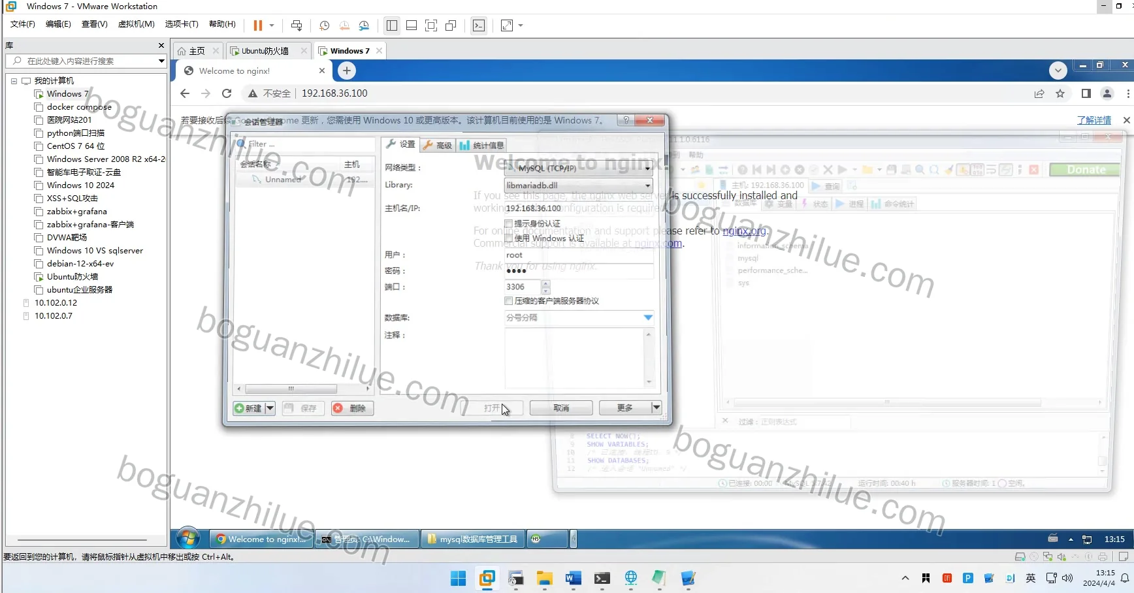The image size is (1134, 593).
Task: Click the 主机名/IP input field
Action: click(578, 208)
